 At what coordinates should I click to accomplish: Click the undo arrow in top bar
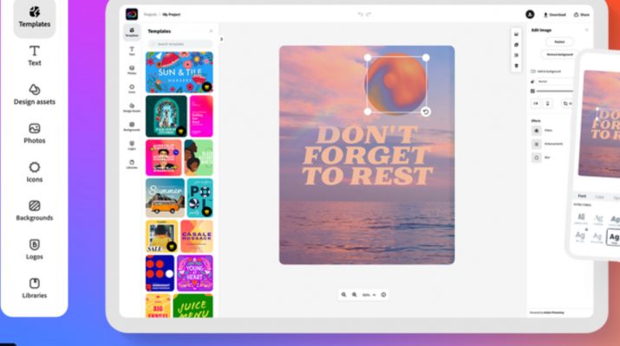tap(360, 14)
